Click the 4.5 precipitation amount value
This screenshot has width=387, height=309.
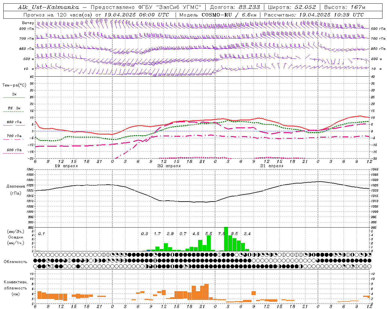(196, 234)
